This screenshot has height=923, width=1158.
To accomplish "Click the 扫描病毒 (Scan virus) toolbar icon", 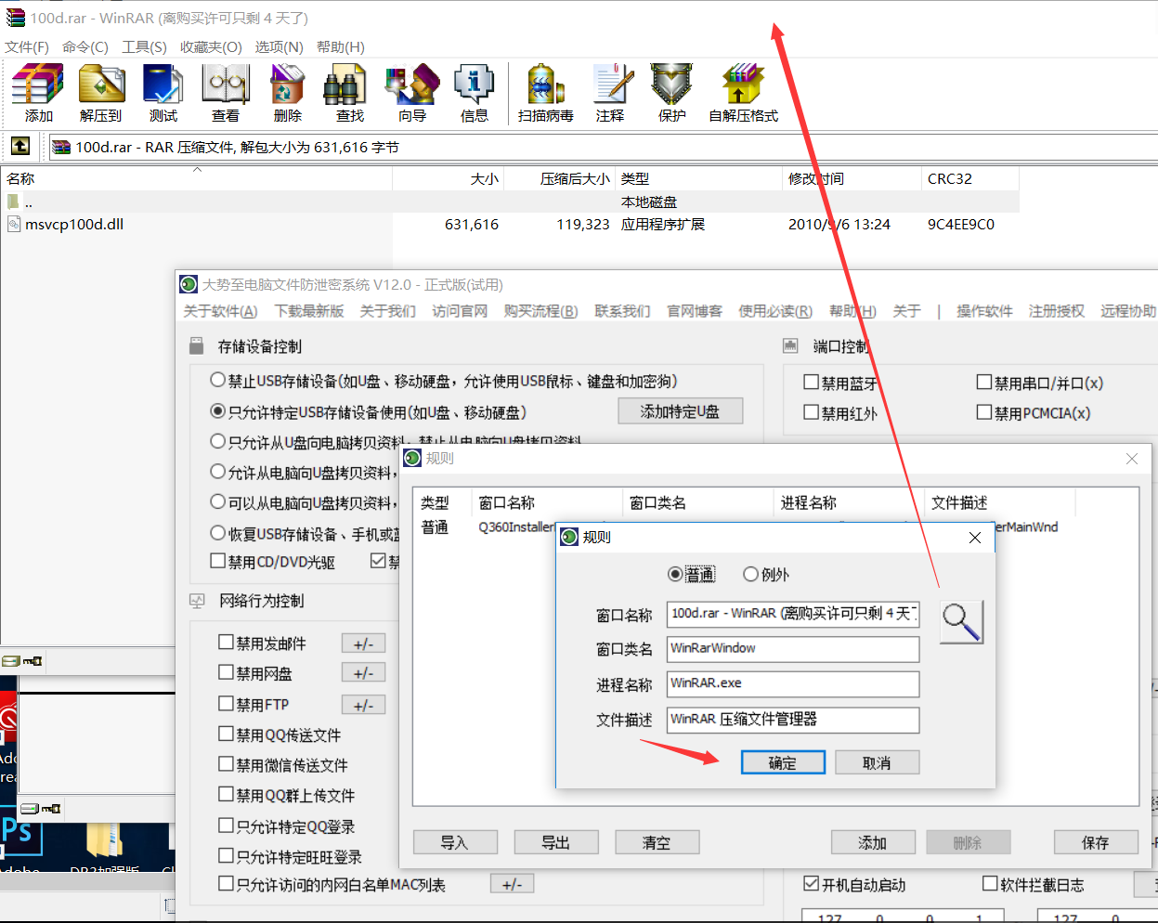I will (545, 92).
